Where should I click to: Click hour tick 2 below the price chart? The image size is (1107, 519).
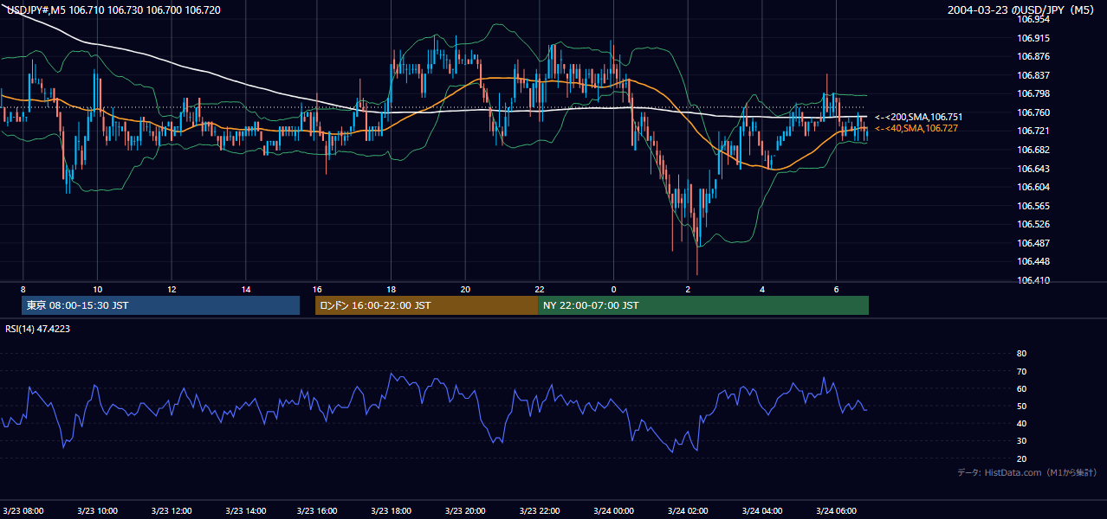point(688,289)
